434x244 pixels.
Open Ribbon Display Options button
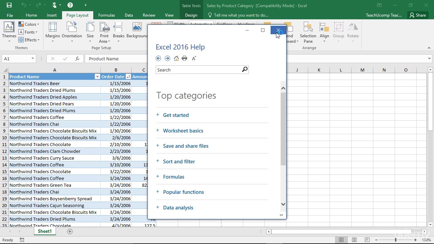pos(379,5)
